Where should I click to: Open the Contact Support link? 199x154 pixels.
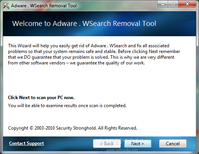pyautogui.click(x=26, y=143)
